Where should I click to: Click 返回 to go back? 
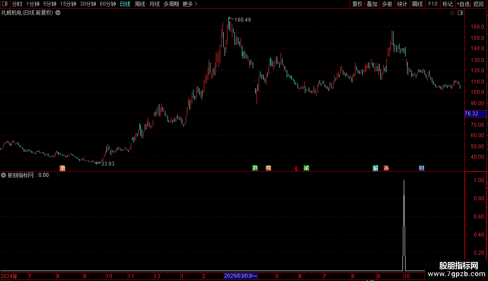[478, 4]
